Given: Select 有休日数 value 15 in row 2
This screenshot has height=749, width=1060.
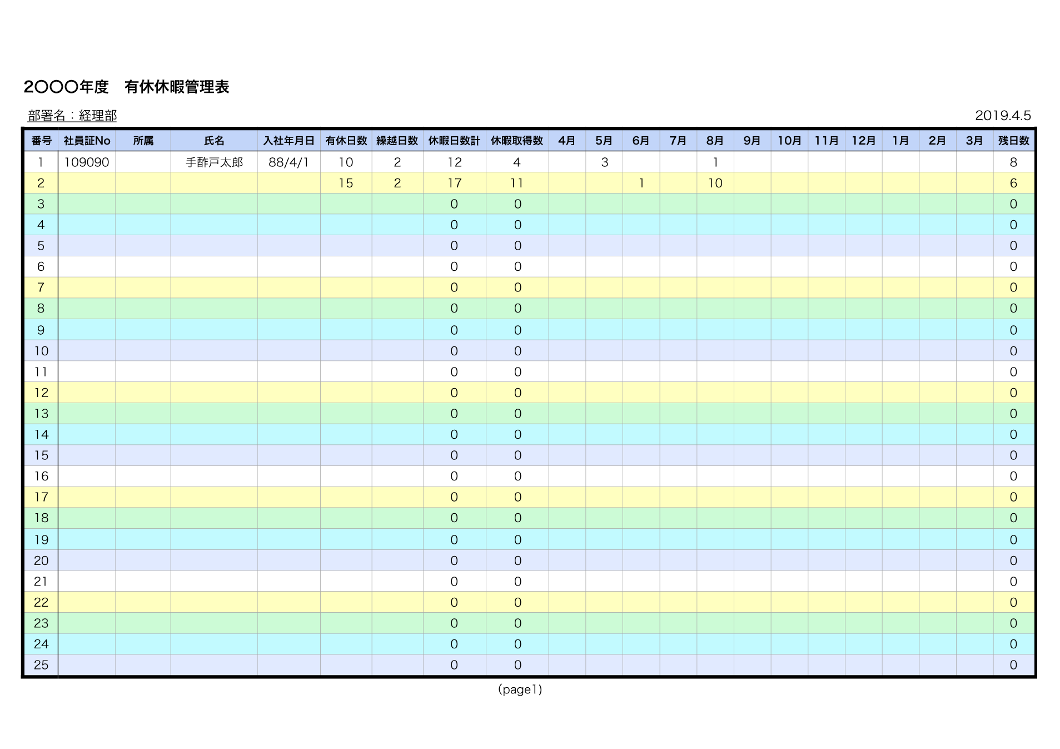Looking at the screenshot, I should (346, 183).
